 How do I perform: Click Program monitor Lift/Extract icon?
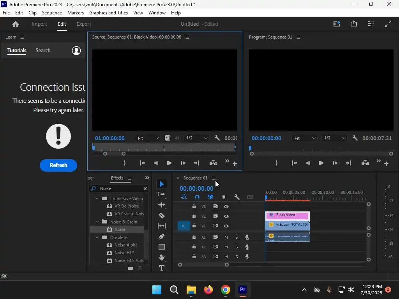365,163
